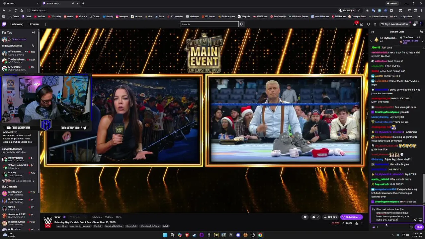This screenshot has height=239, width=425.
Task: Open the Clips tab of WWE channel
Action: coord(119,217)
